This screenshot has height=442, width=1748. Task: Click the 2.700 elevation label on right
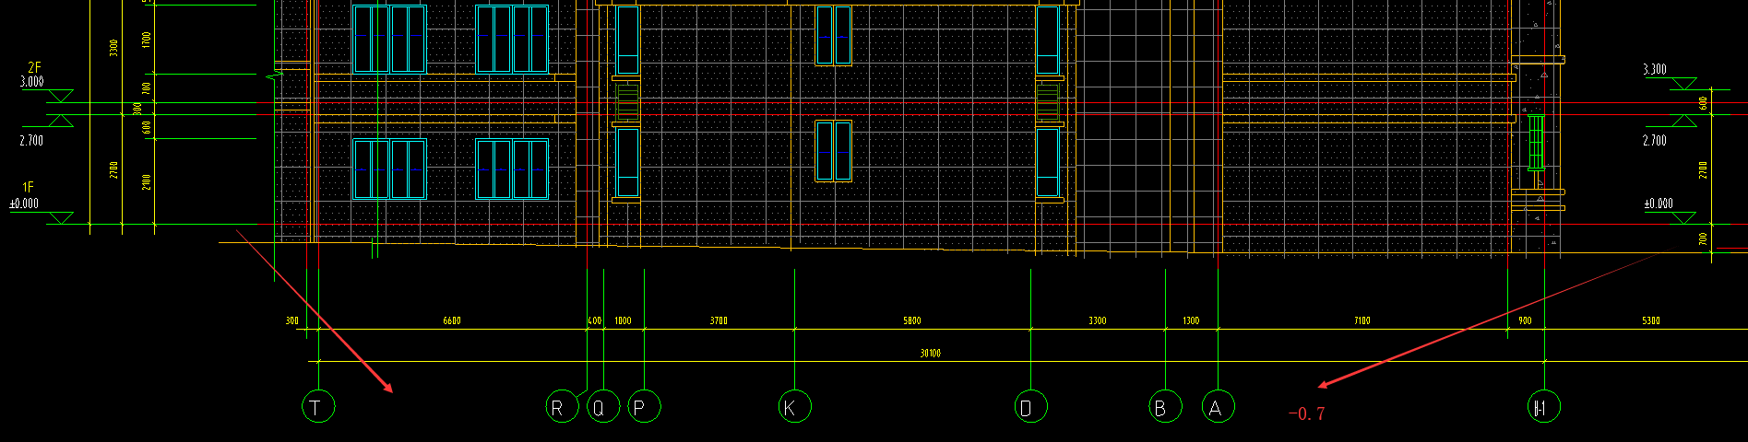[x=1654, y=141]
